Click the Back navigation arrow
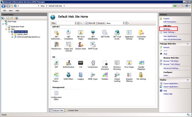 3,6
